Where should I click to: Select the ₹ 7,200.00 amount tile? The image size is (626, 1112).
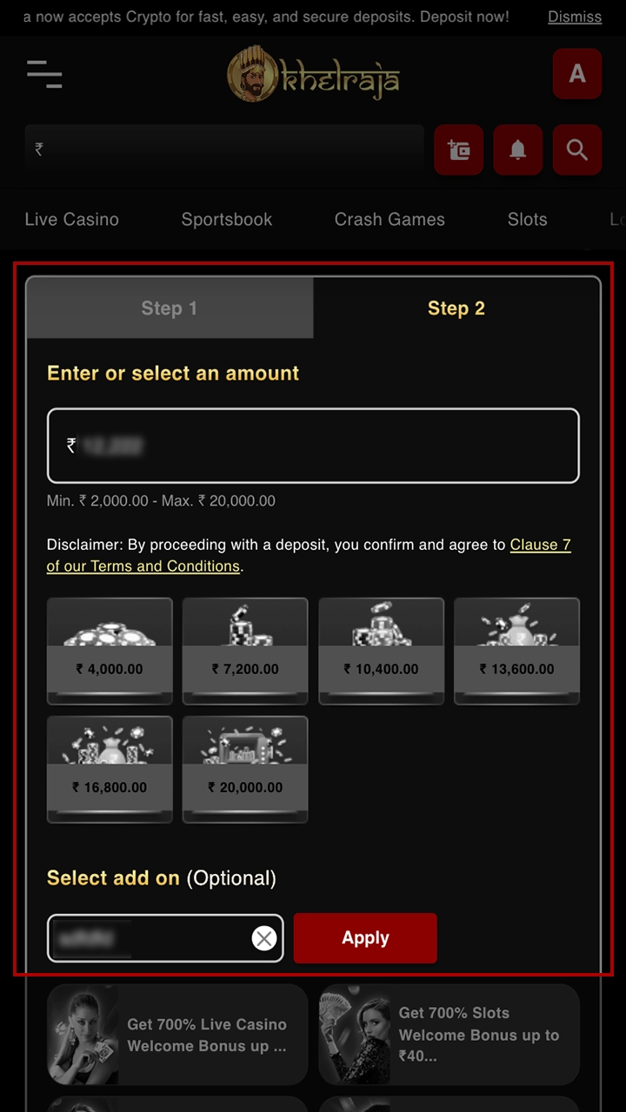[245, 651]
